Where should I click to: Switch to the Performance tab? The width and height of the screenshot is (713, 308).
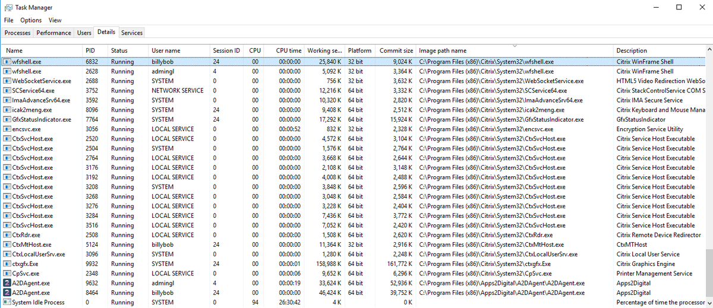coord(53,33)
